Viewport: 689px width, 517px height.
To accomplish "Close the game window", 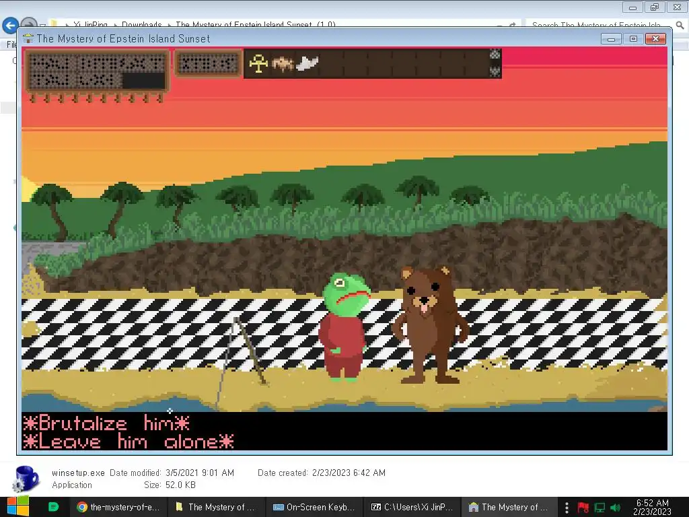I will tap(655, 38).
